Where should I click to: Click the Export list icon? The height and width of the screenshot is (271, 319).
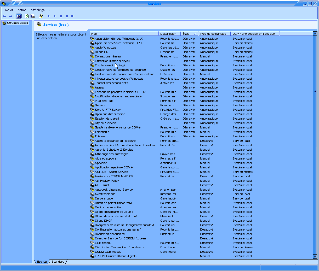33,16
